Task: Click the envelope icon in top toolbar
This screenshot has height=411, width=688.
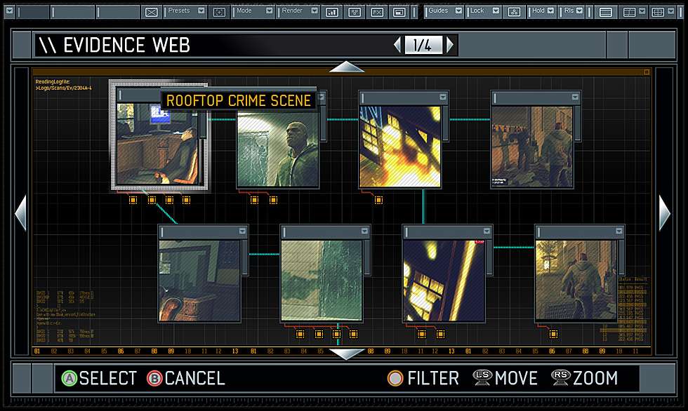Action: pos(152,12)
